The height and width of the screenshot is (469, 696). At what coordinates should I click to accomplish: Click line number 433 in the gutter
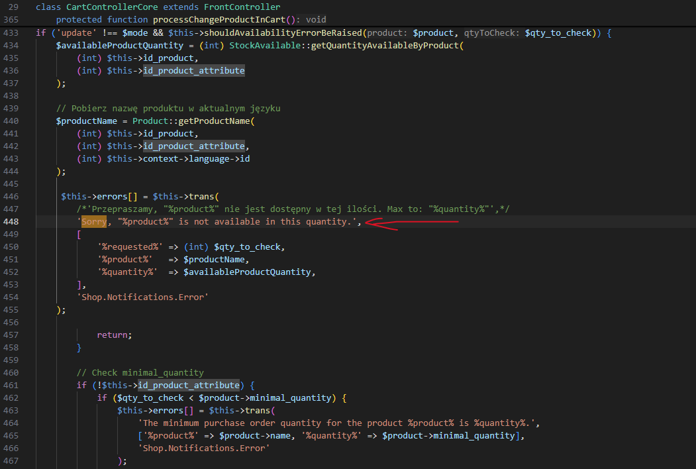click(x=11, y=33)
